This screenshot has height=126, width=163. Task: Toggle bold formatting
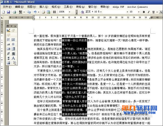(144, 12)
